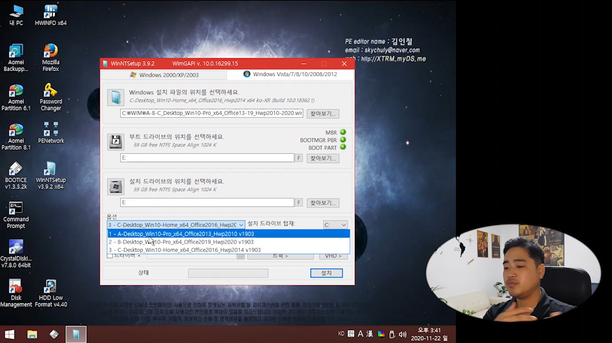
Task: Click the 상태 progress bar
Action: click(x=228, y=273)
